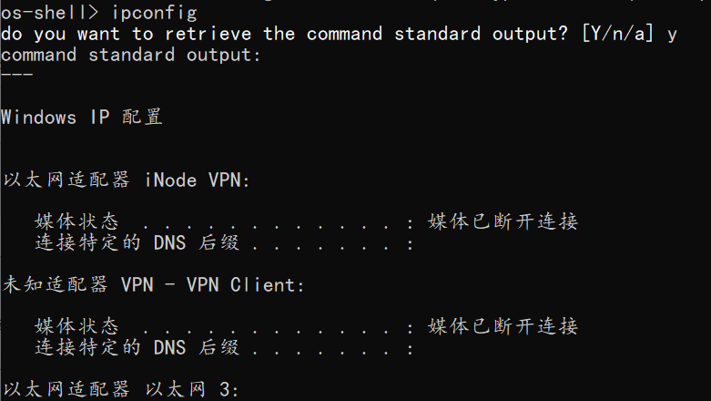Screen dimensions: 711x401
Task: Click '以太网适配器' before iNode VPN
Action: click(x=66, y=180)
